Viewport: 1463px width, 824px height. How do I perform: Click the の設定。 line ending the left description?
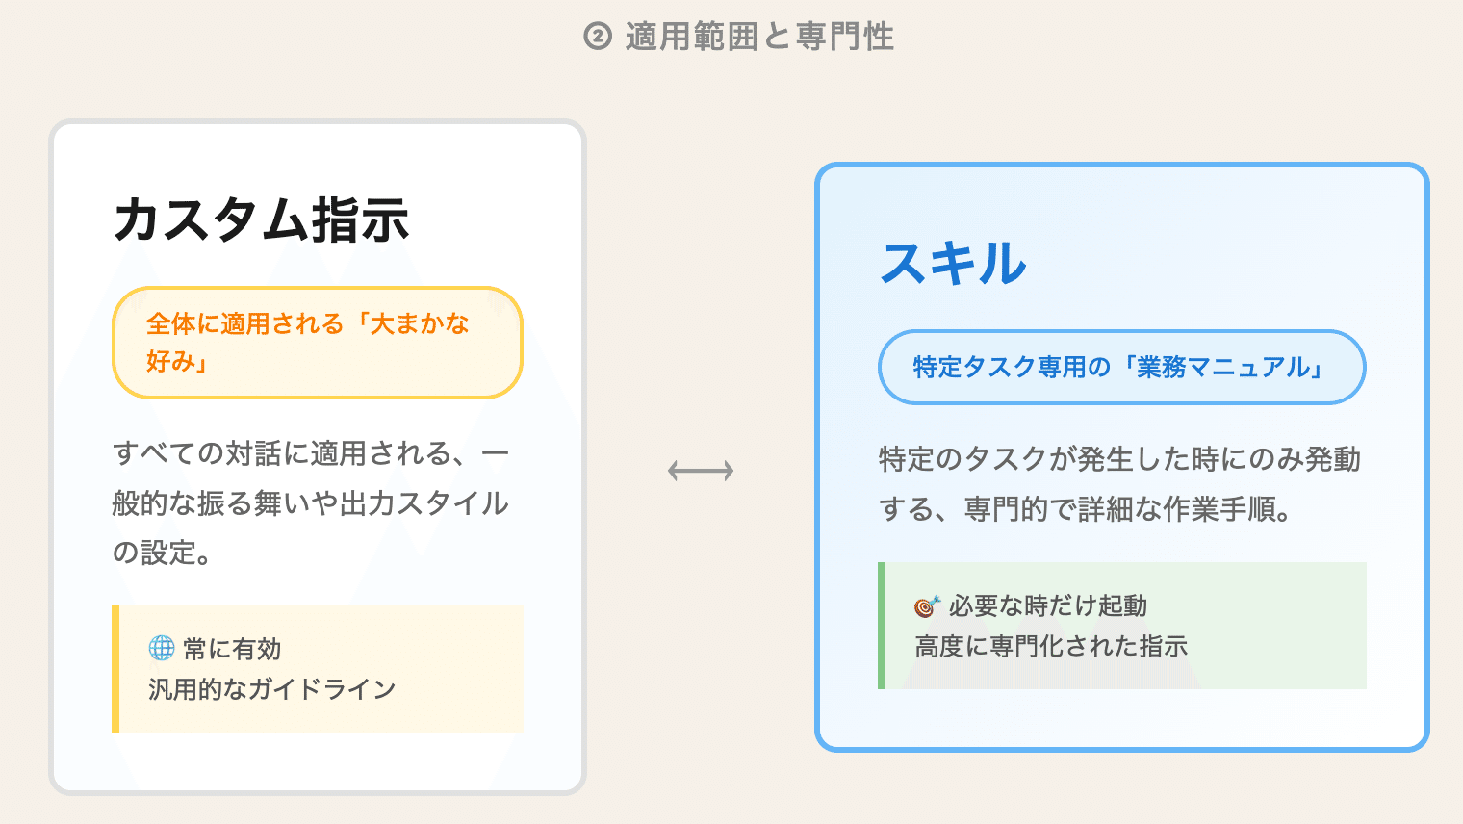click(x=162, y=553)
